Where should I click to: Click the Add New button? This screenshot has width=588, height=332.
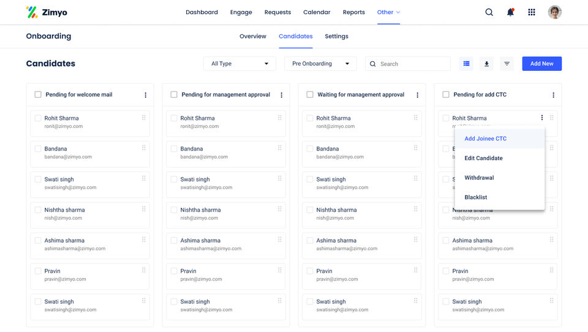541,64
